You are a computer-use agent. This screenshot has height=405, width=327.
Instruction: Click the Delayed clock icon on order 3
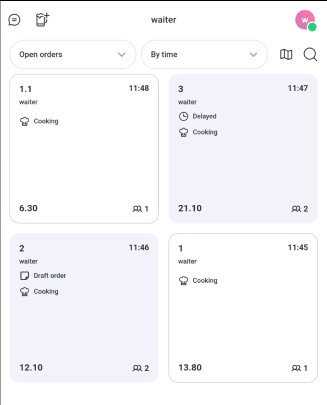click(183, 116)
